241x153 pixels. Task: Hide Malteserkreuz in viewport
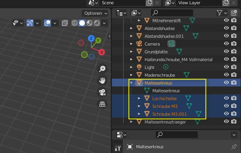226,83
